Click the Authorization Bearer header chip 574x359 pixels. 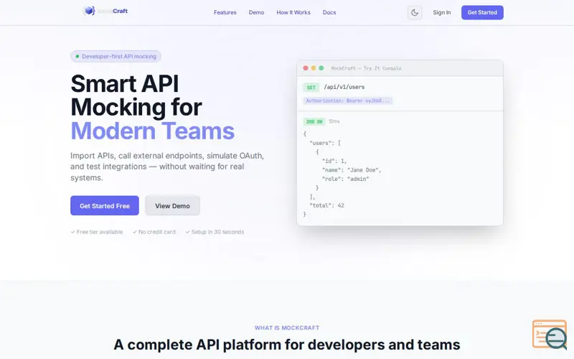coord(348,101)
